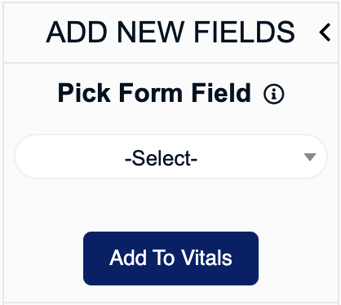
Task: Open the information tooltip icon
Action: click(x=273, y=94)
